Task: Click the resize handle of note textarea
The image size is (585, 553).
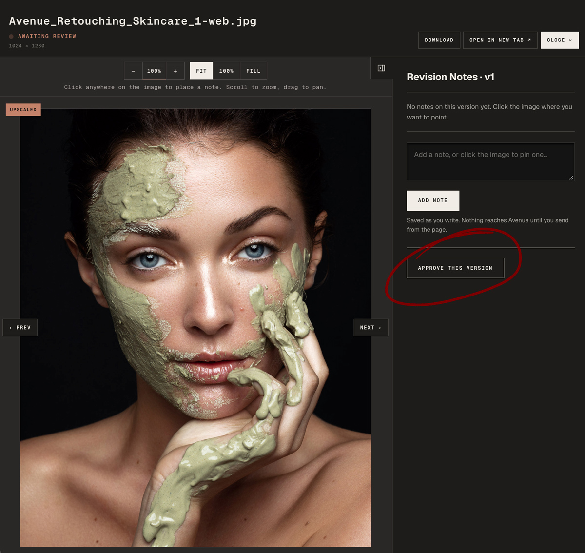Action: point(571,178)
